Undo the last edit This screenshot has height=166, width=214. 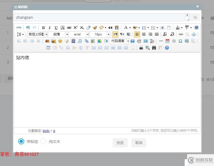pos(28,28)
